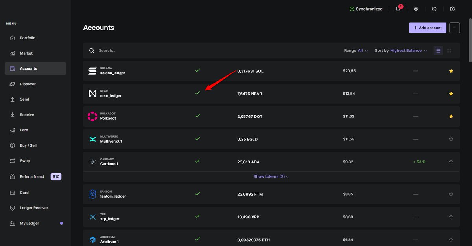The width and height of the screenshot is (472, 246).
Task: Click the Polkadot sync checkmark
Action: (x=198, y=116)
